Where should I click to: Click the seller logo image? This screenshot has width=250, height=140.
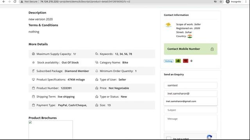pos(168,25)
